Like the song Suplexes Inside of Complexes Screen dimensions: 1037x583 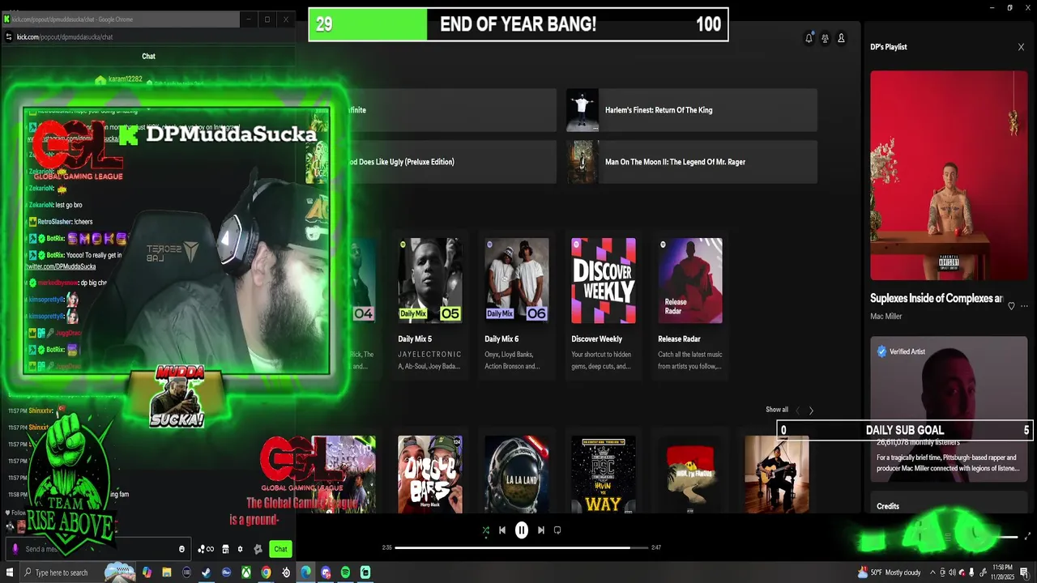[1011, 306]
